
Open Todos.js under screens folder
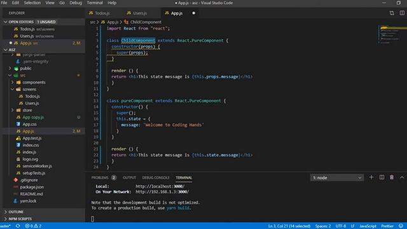coord(32,96)
